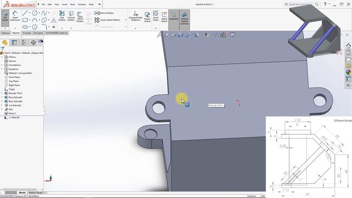The width and height of the screenshot is (352, 198).
Task: Activate Convert Entities tool
Action: pos(71,16)
